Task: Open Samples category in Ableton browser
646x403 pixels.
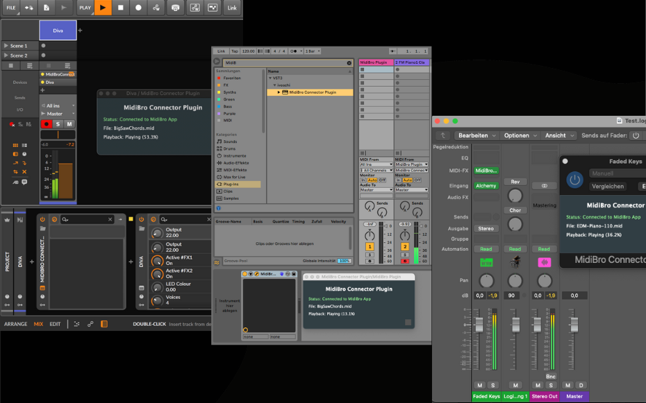Action: click(231, 198)
